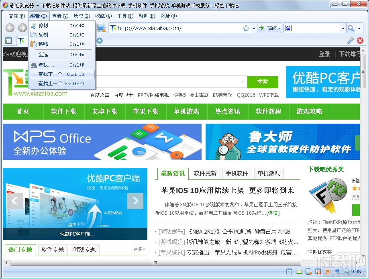Image resolution: width=369 pixels, height=279 pixels.
Task: Click the wrench tools icon
Action: [351, 41]
